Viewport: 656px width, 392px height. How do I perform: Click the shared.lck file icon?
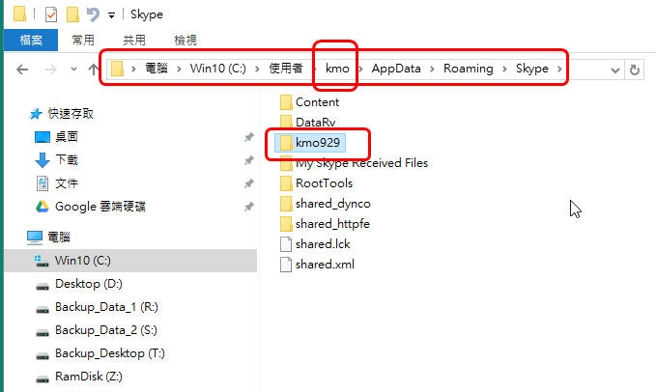click(x=286, y=244)
